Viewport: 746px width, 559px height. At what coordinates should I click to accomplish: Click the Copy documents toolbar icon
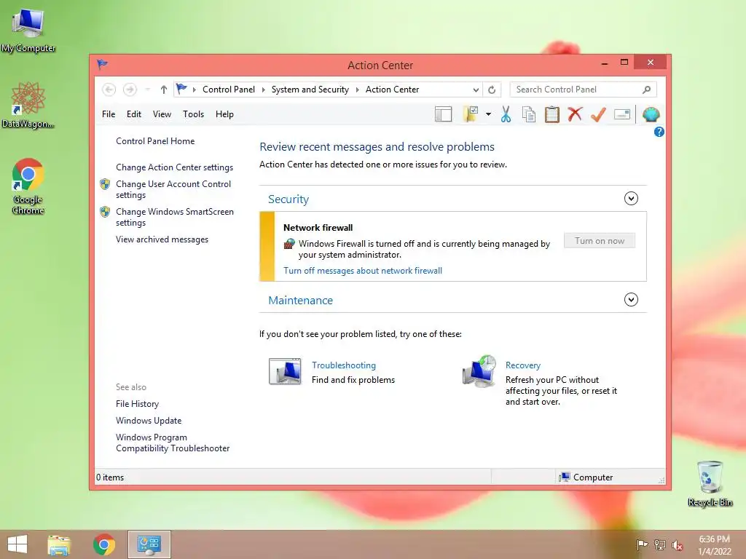pos(529,114)
